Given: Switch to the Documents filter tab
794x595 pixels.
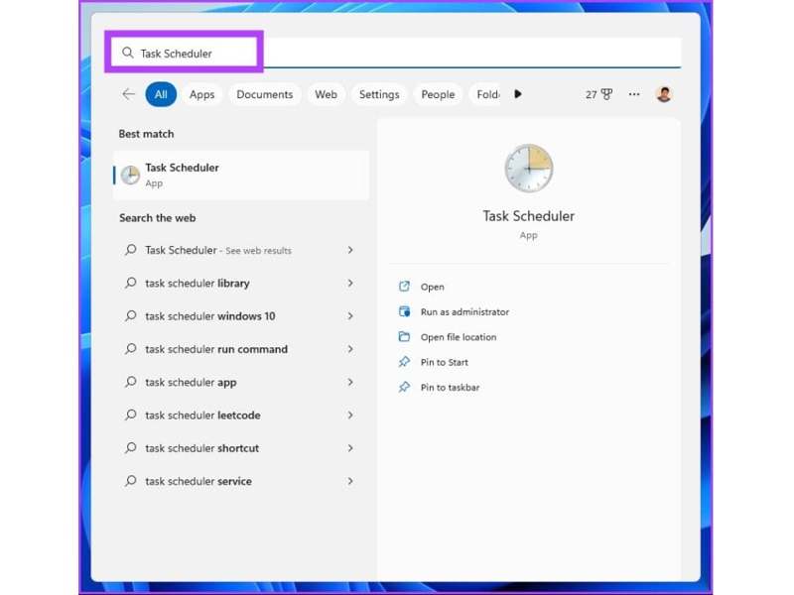Looking at the screenshot, I should (265, 94).
